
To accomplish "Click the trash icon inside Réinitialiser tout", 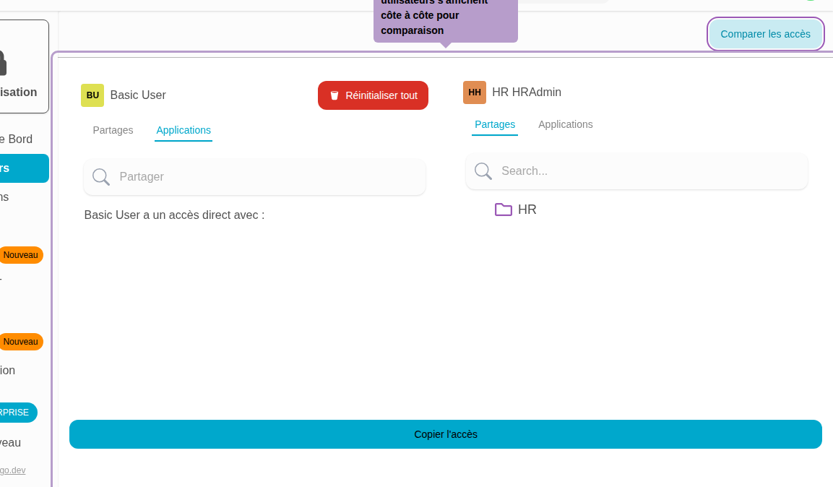I will 335,95.
